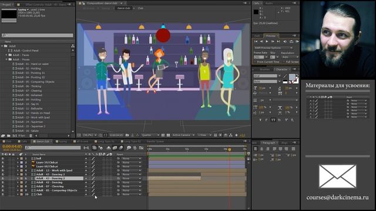Open the Graph Editor in timeline
The height and width of the screenshot is (211, 376).
point(141,148)
